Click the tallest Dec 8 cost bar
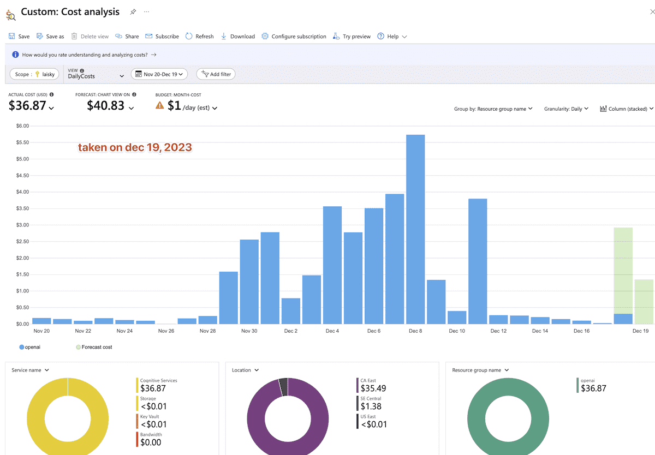This screenshot has height=455, width=655. 415,229
